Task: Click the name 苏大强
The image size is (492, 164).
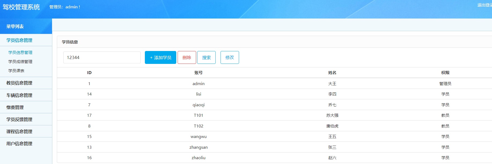Action: pyautogui.click(x=332, y=115)
